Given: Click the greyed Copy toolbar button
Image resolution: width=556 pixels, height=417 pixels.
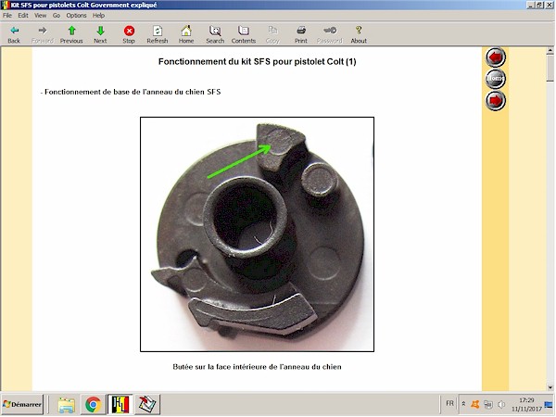Looking at the screenshot, I should tap(272, 34).
